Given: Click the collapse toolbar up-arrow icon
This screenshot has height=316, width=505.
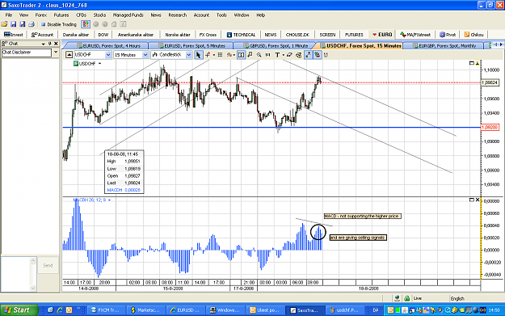Looking at the screenshot, I should [x=69, y=55].
